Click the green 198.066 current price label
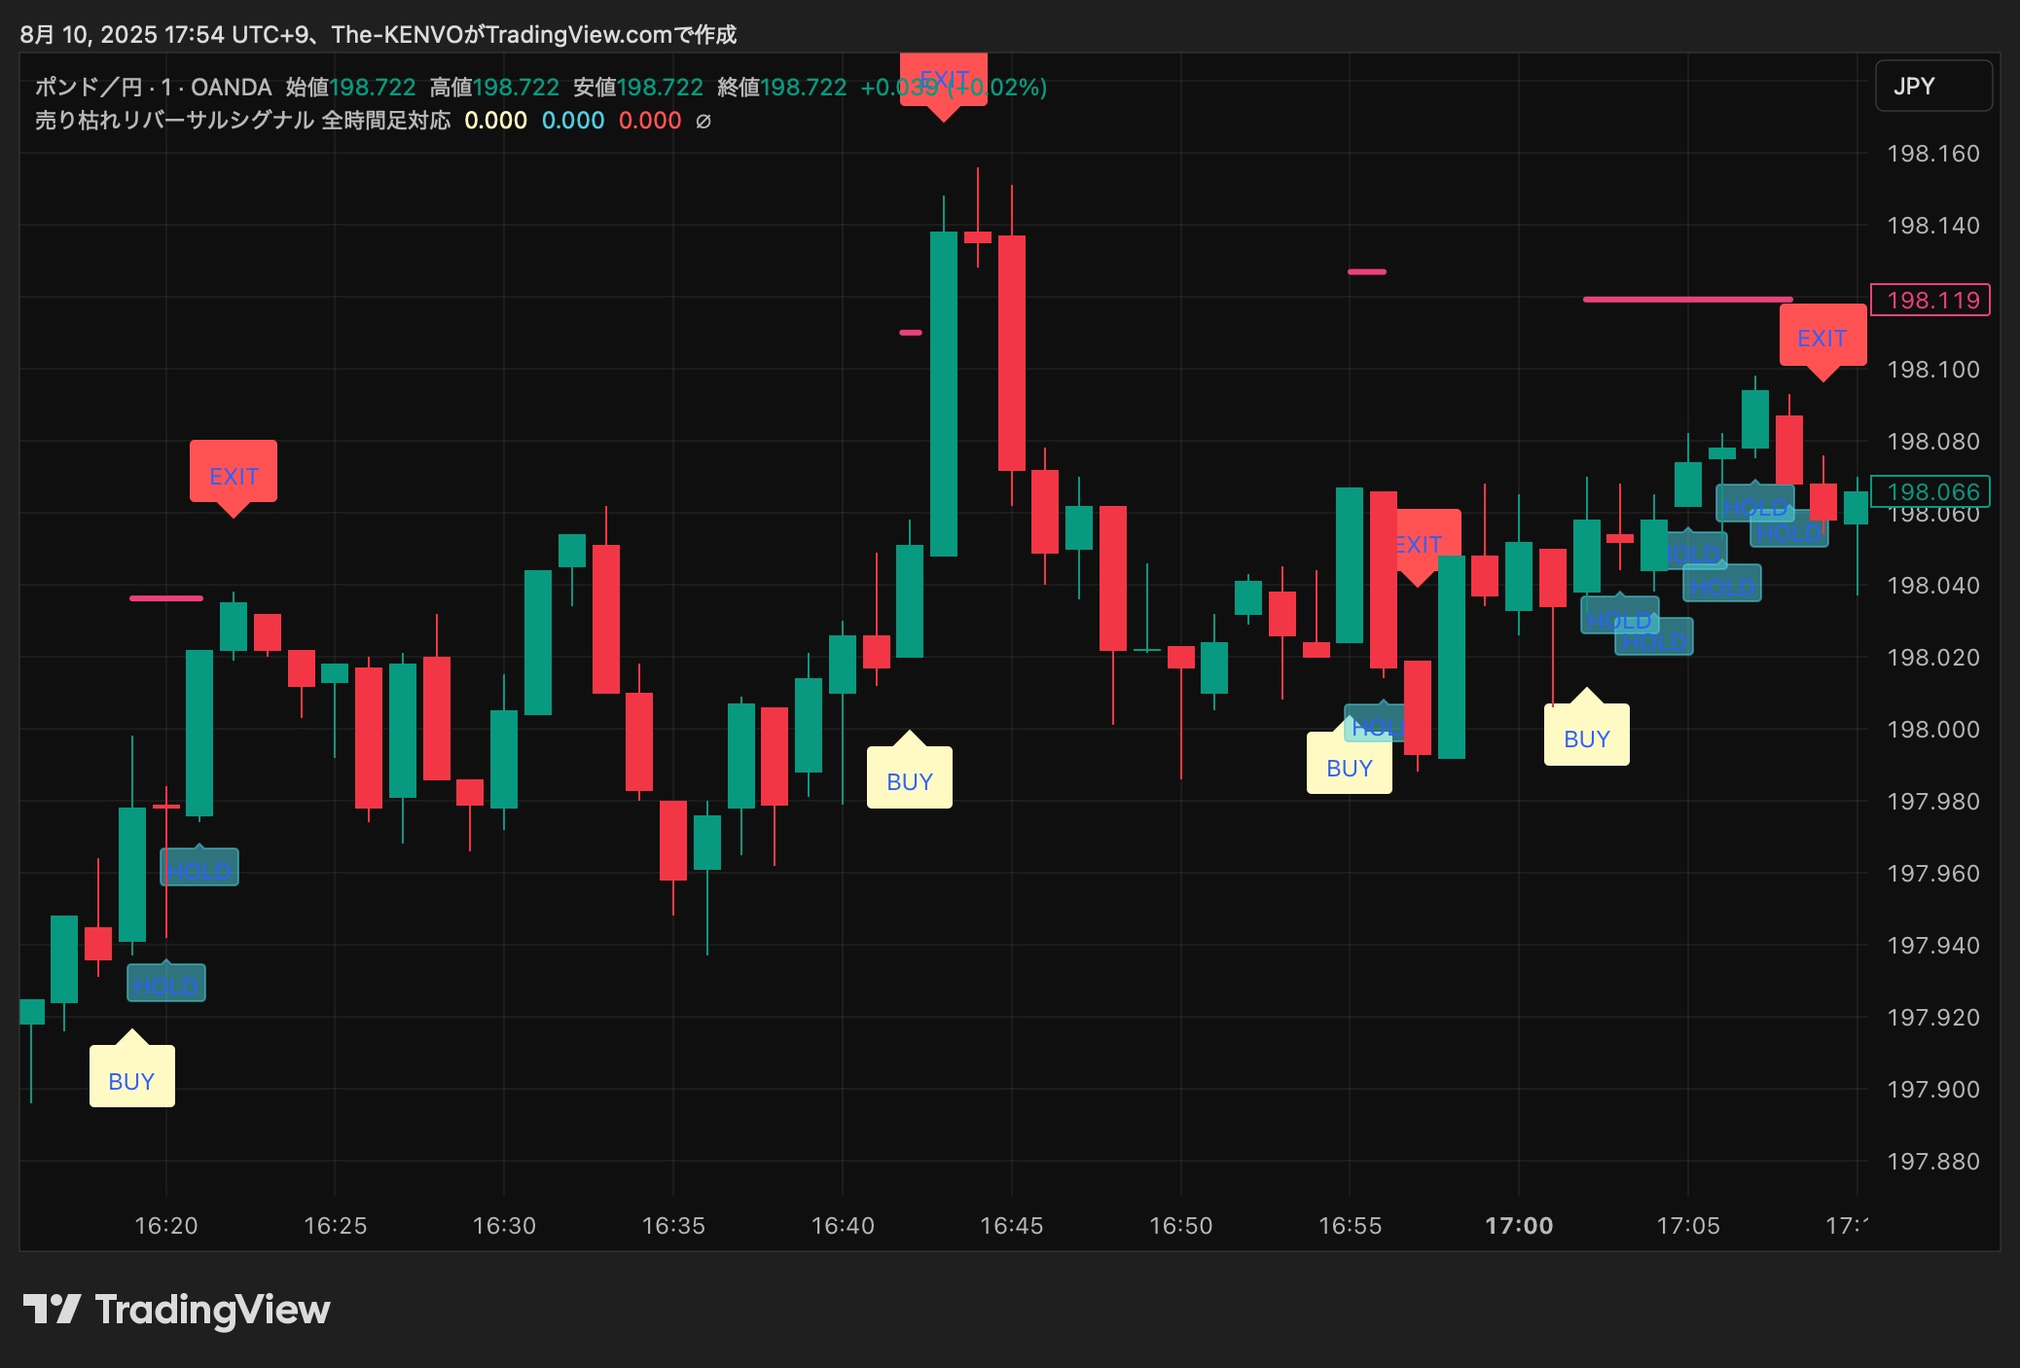 [1931, 491]
